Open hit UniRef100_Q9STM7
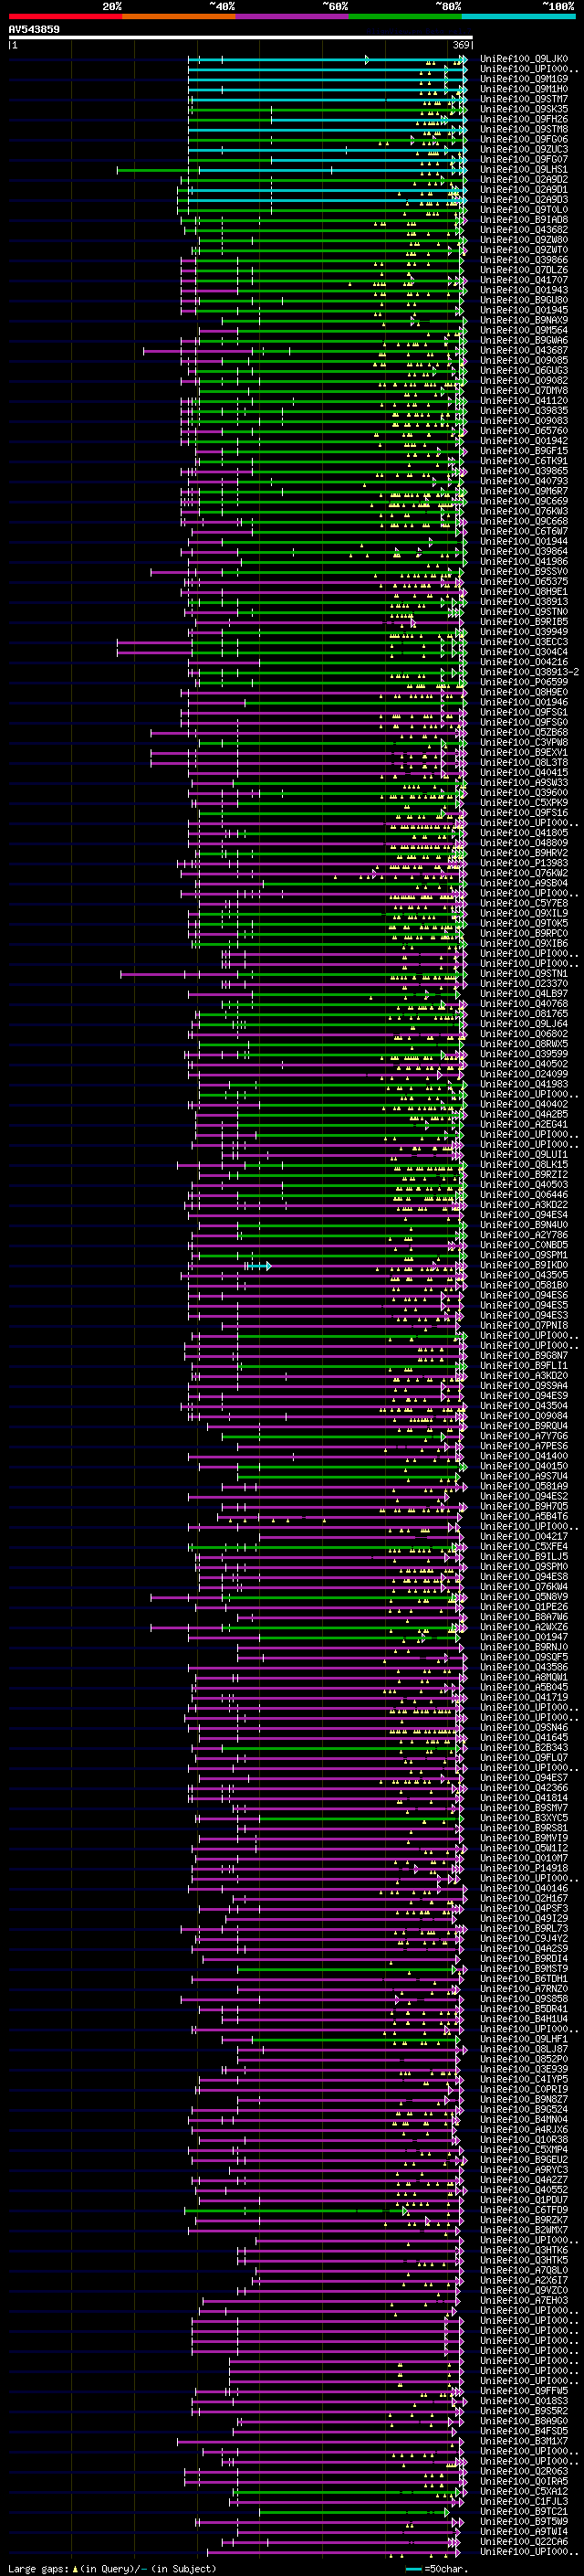This screenshot has height=2576, width=584. coord(524,99)
